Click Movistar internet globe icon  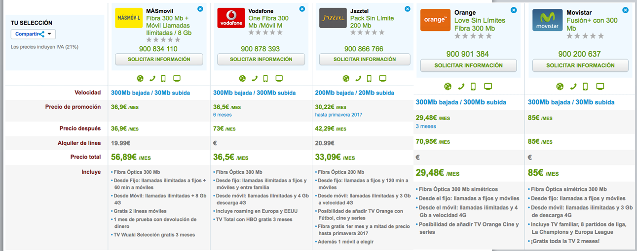(x=560, y=87)
